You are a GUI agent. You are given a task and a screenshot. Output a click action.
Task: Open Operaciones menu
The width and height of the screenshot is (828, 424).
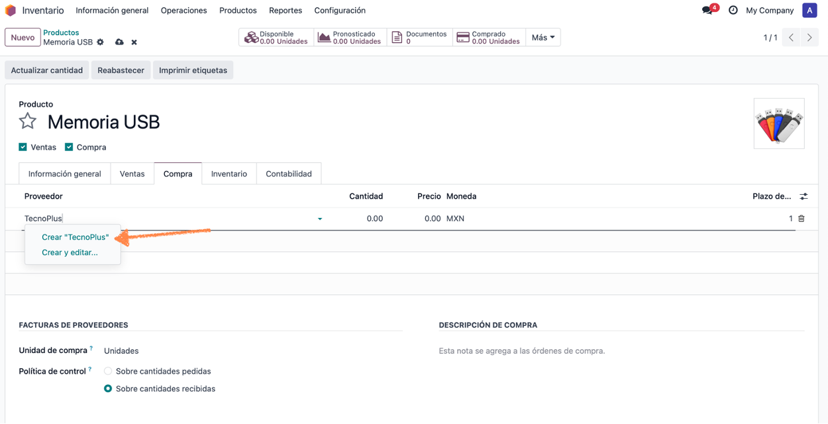(x=184, y=11)
